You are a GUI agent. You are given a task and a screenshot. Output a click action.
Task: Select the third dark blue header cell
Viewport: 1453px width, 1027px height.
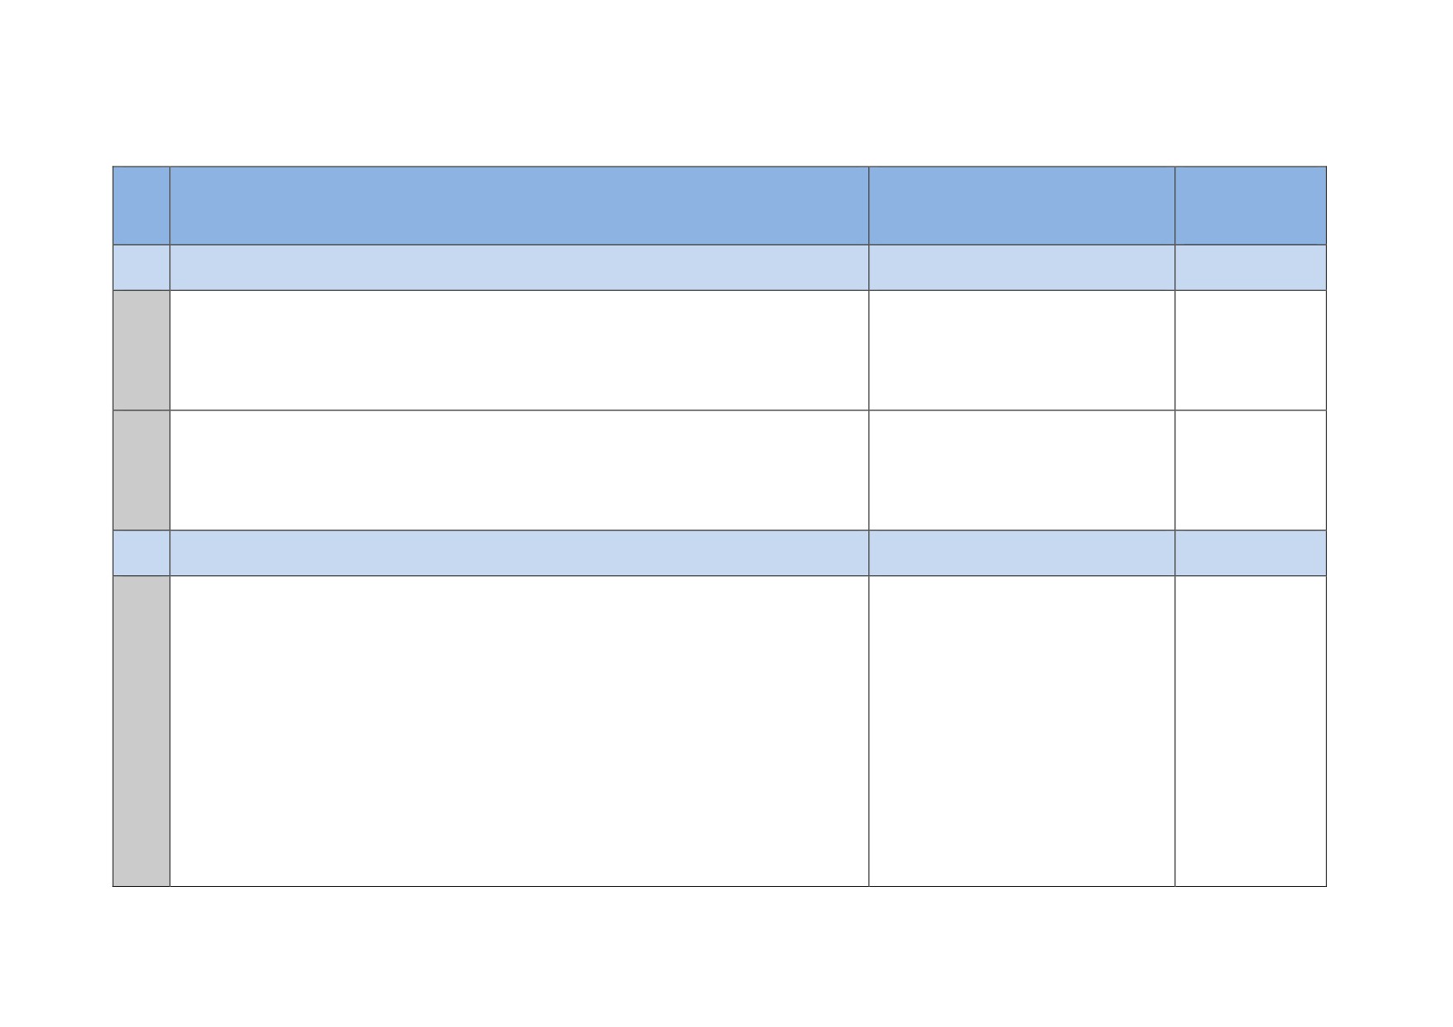click(x=1022, y=206)
